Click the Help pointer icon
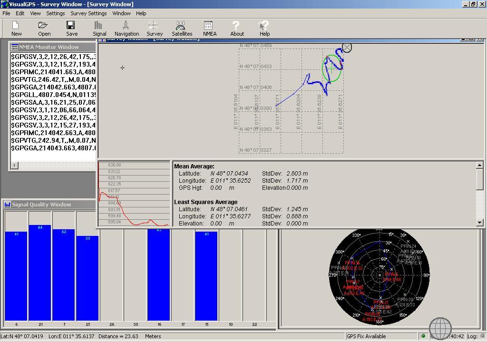The height and width of the screenshot is (342, 487). point(263,25)
